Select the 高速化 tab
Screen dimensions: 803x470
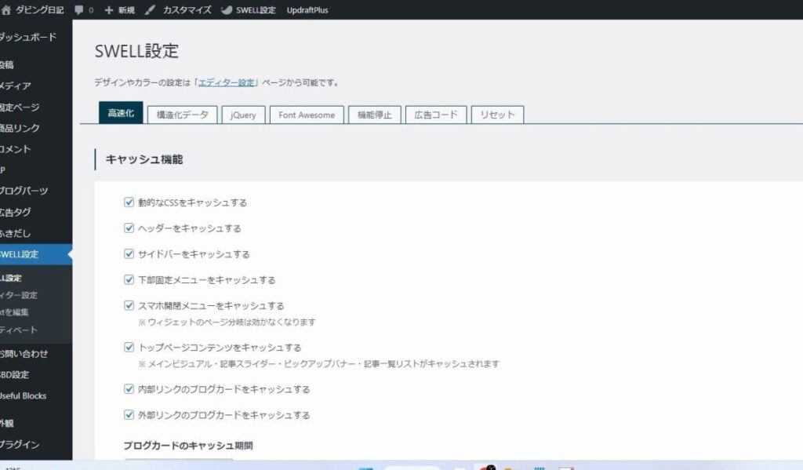pos(121,113)
